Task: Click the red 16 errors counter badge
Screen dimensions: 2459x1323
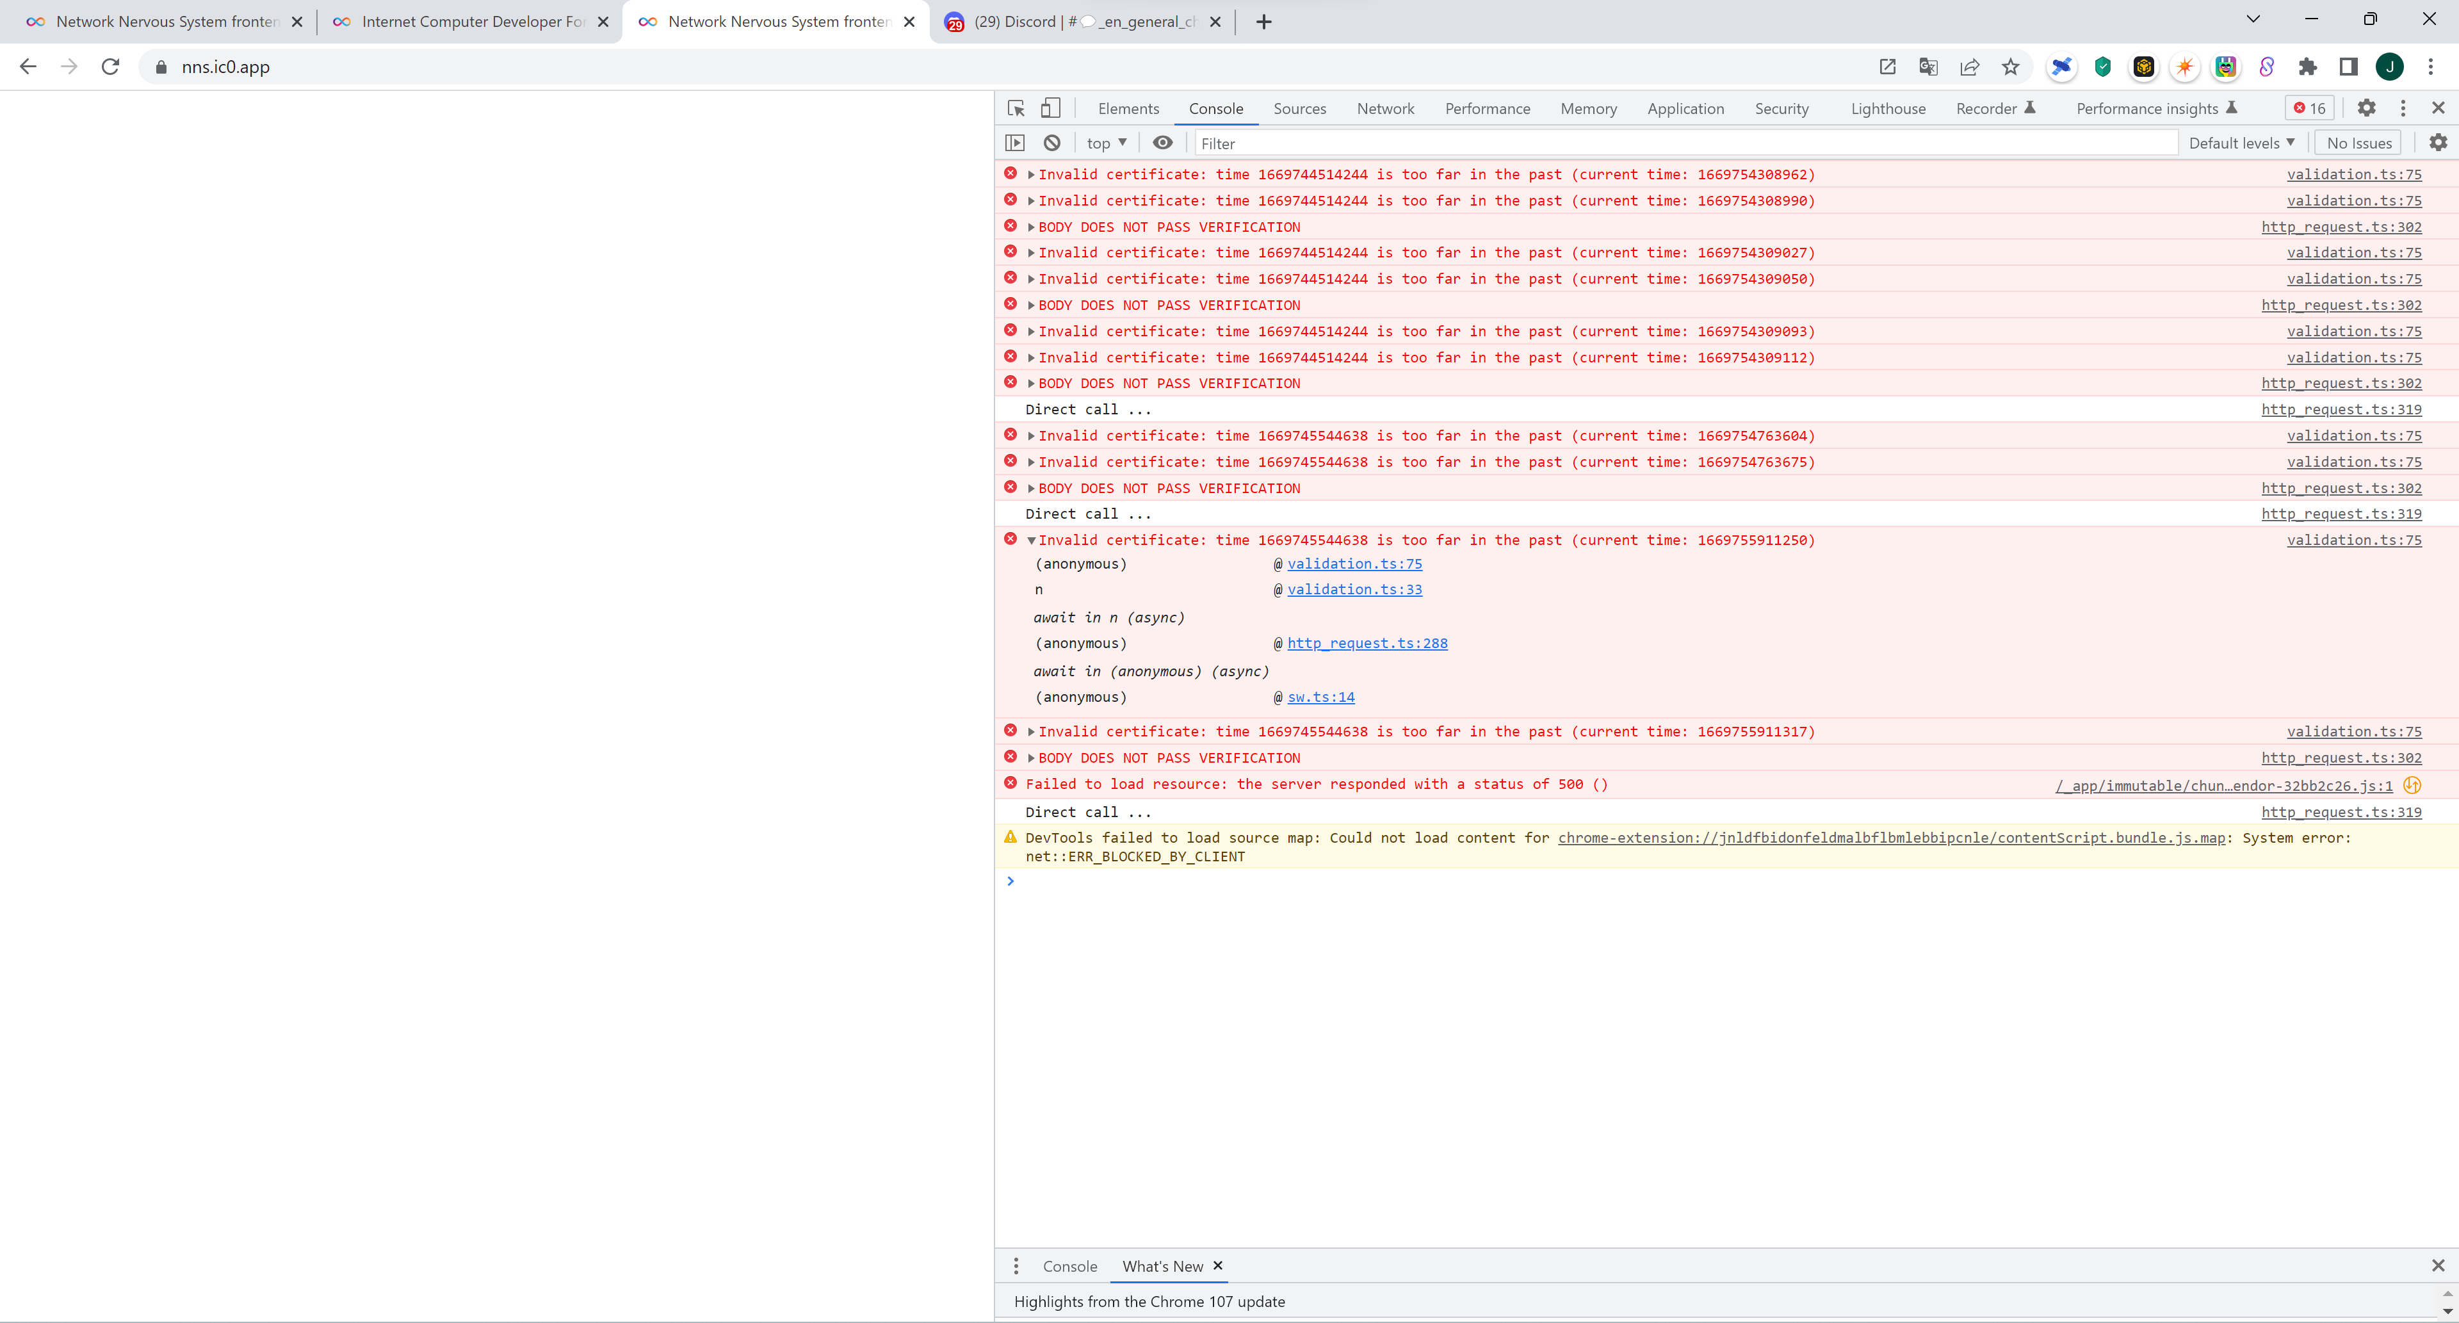Action: [x=2310, y=108]
